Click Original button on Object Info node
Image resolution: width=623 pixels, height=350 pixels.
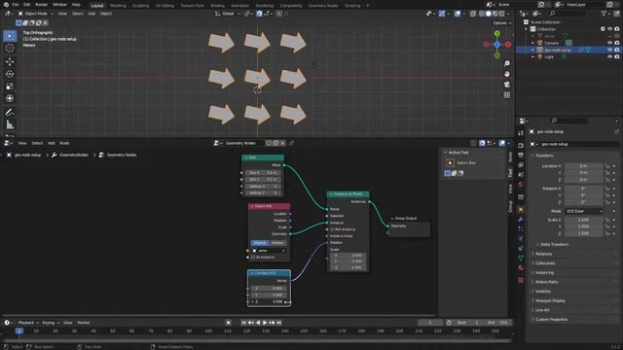[x=260, y=243]
